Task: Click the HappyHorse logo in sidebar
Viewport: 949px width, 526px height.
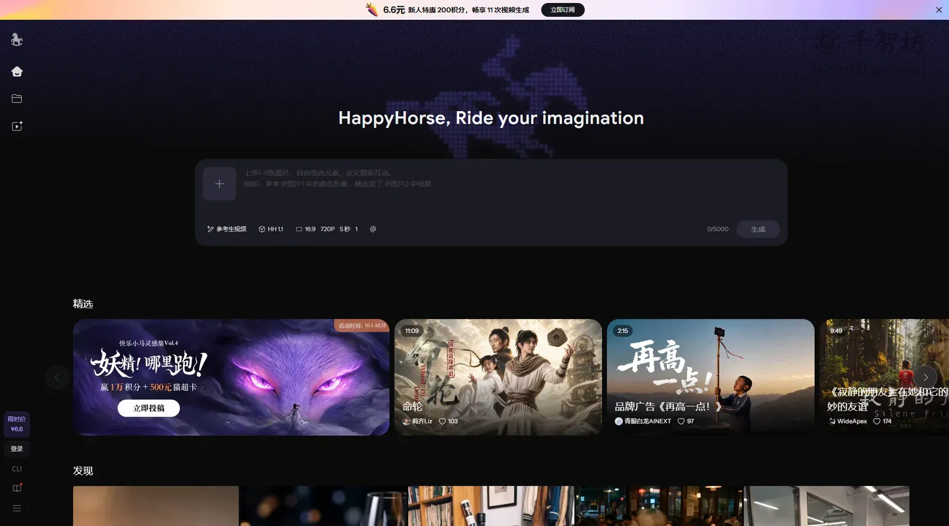Action: (x=17, y=40)
